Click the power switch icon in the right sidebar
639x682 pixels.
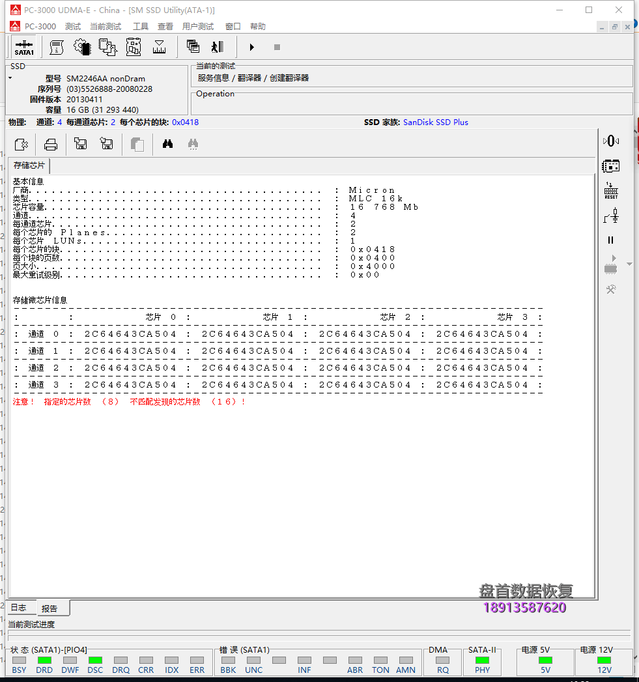coord(611,216)
